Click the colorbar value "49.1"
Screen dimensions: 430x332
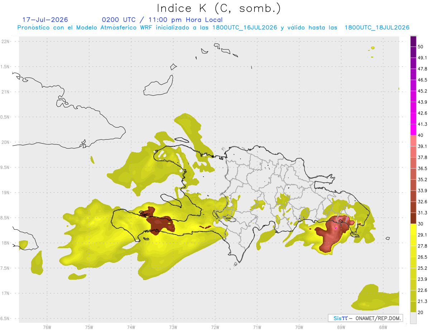[x=422, y=58]
